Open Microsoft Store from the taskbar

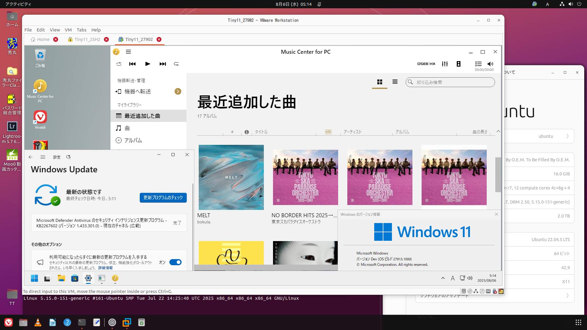pyautogui.click(x=75, y=278)
